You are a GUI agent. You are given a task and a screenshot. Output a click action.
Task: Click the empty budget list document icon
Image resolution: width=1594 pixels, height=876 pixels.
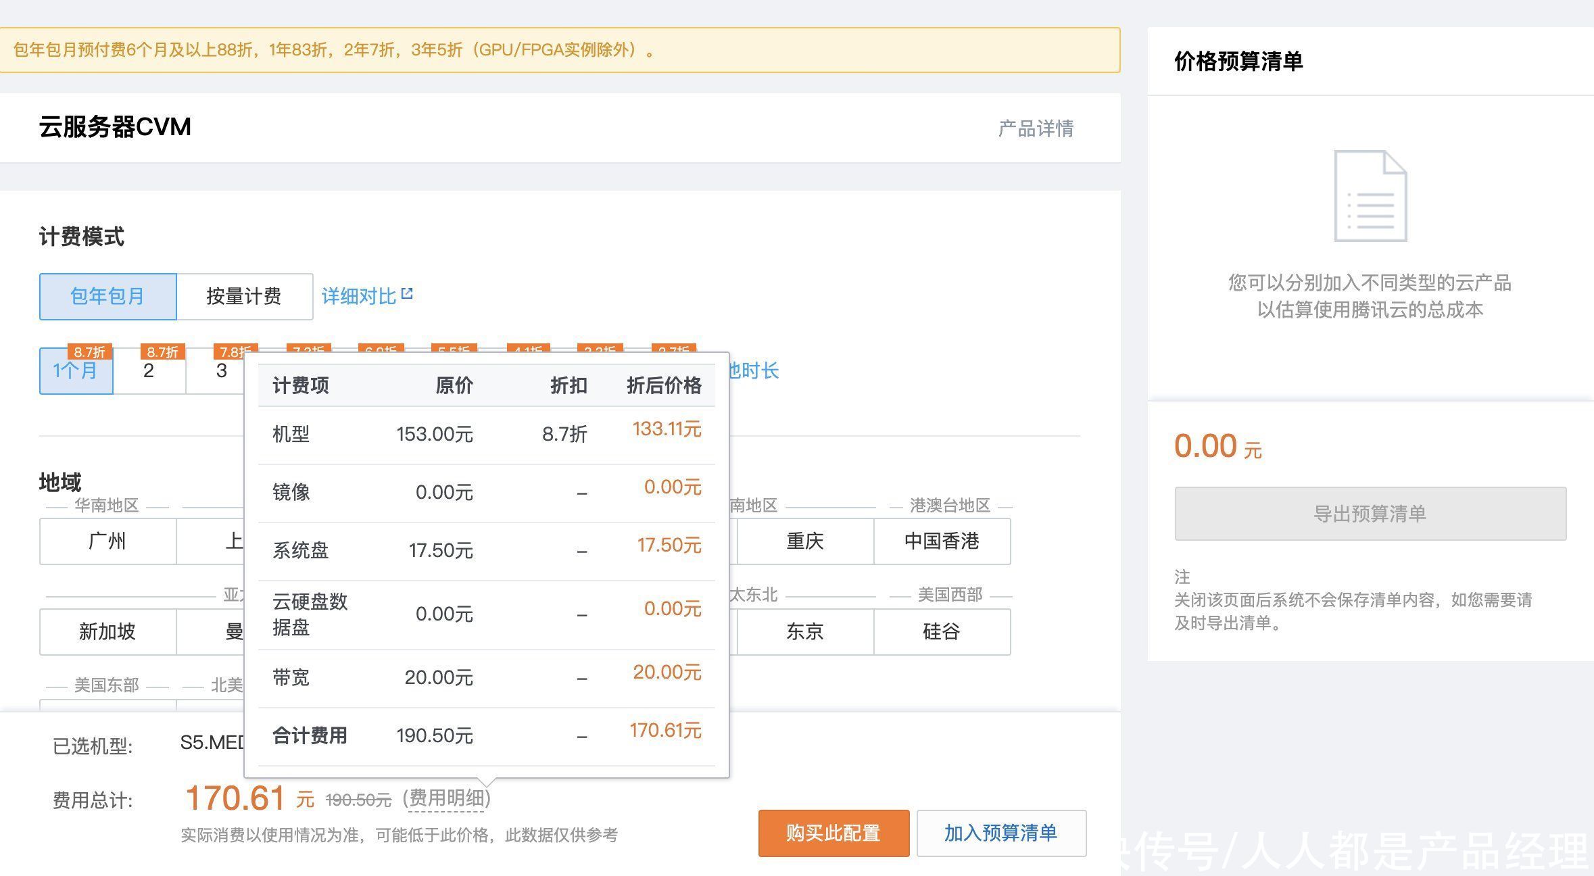pyautogui.click(x=1370, y=196)
